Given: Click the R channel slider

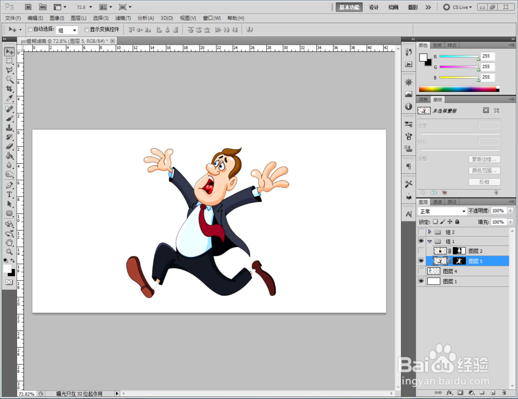Looking at the screenshot, I should pyautogui.click(x=459, y=57).
